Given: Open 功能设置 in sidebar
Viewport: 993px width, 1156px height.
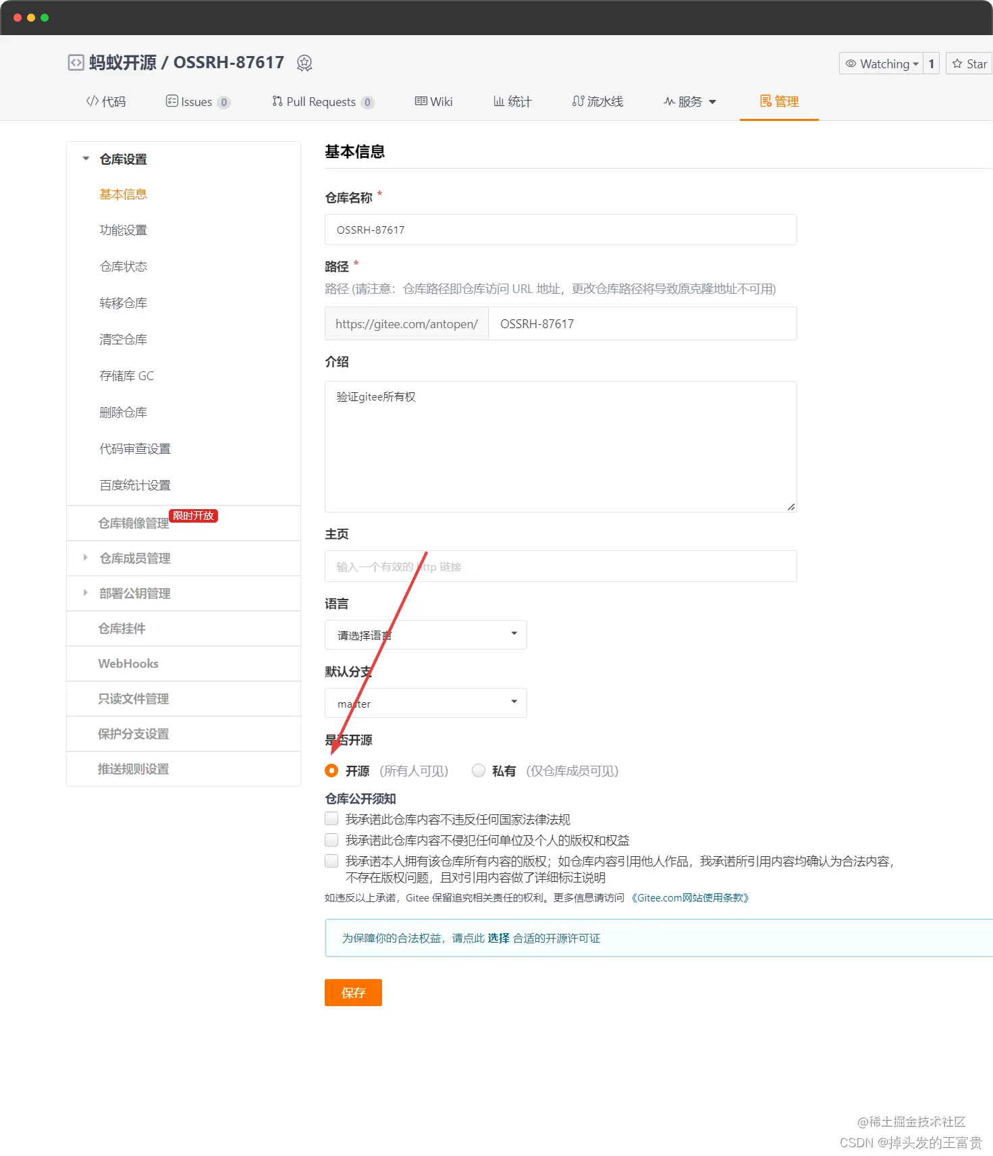Looking at the screenshot, I should coord(123,230).
